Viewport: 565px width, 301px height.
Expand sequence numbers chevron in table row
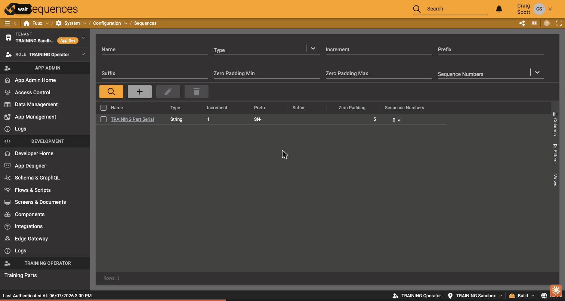[399, 120]
